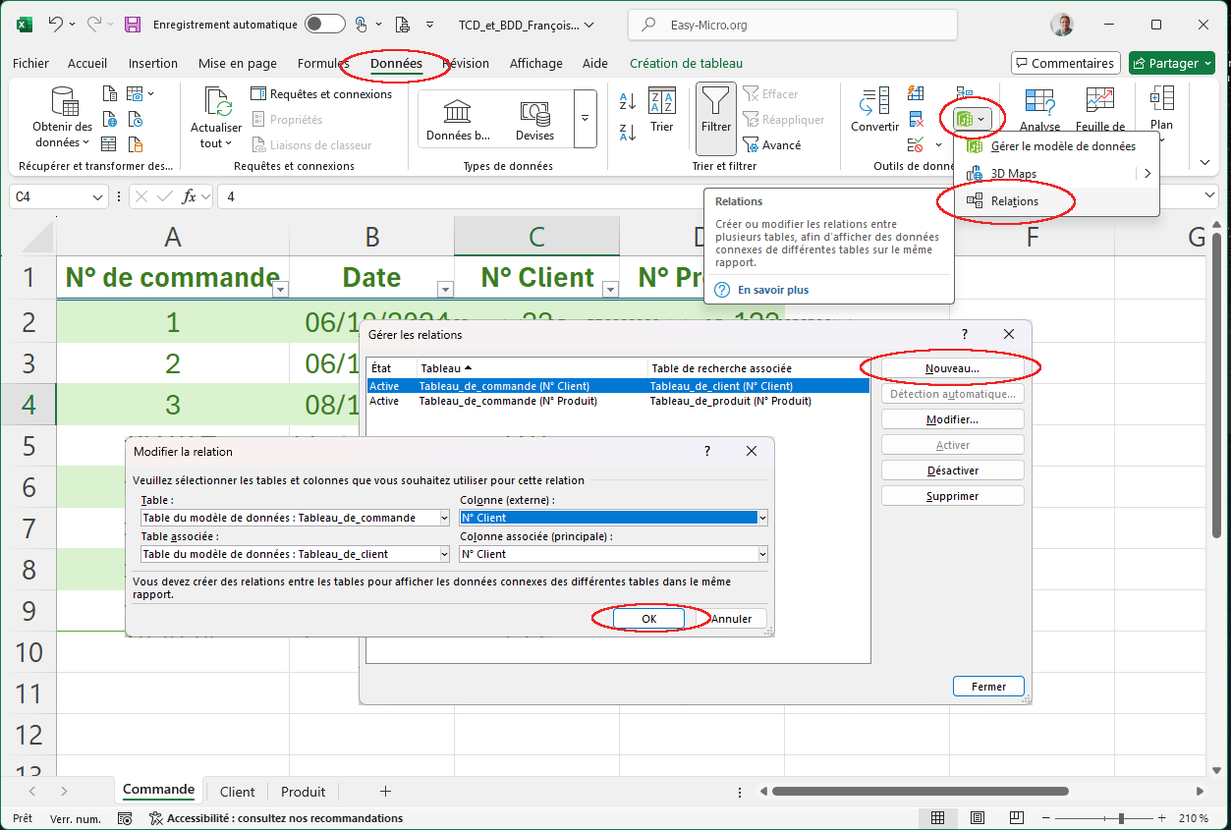Screen dimensions: 1231x830
Task: Open the Analyse scenario icon
Action: click(1039, 101)
